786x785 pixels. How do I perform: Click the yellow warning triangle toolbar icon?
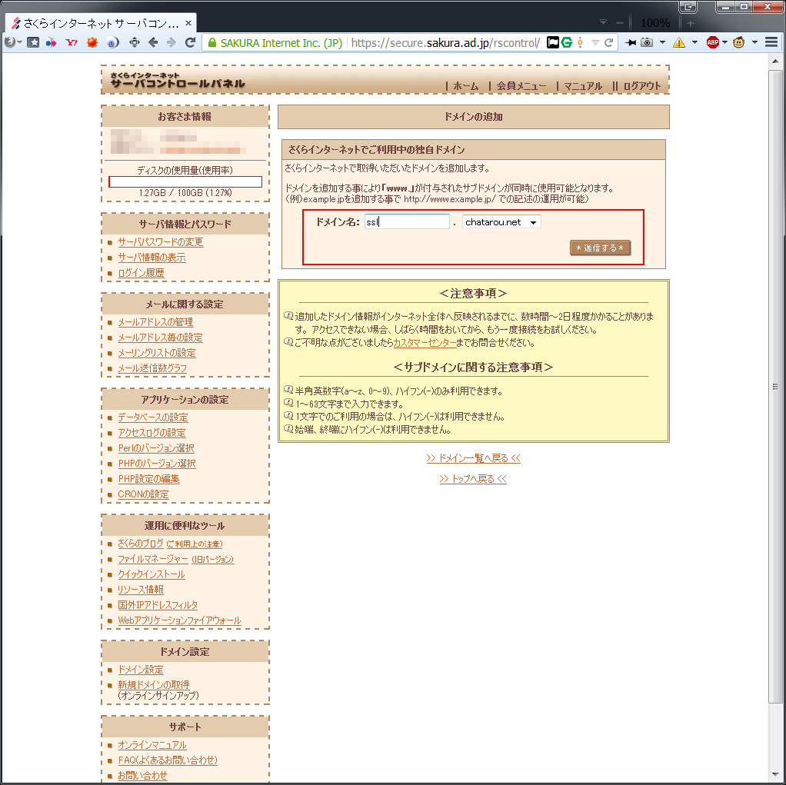click(679, 42)
